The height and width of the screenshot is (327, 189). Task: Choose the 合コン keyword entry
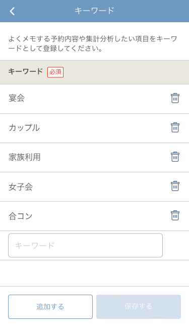tap(20, 216)
